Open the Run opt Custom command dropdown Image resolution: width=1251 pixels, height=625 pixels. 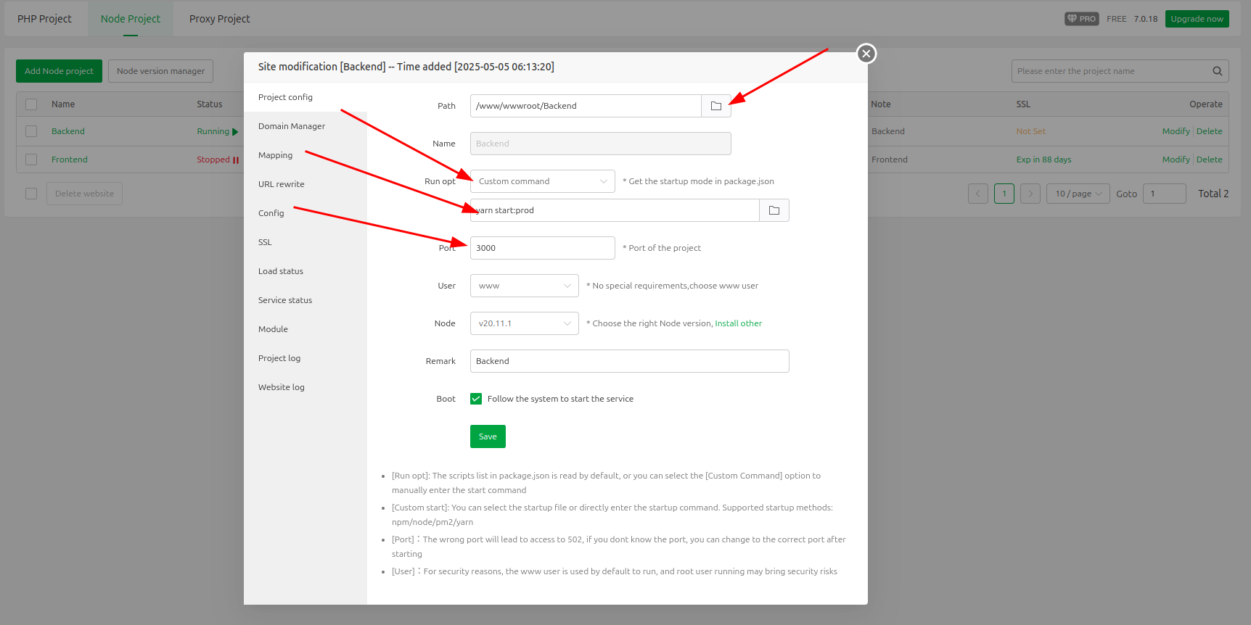tap(542, 181)
